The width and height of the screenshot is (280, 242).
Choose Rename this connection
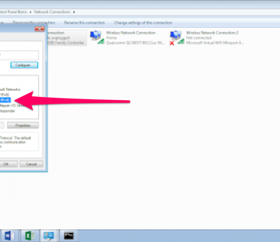(x=84, y=23)
